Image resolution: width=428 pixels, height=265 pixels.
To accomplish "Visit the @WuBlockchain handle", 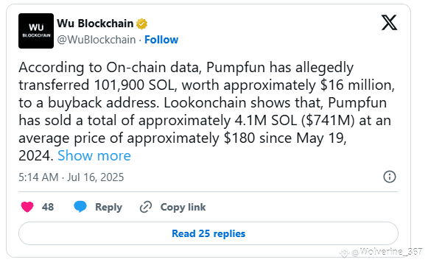I will 97,40.
